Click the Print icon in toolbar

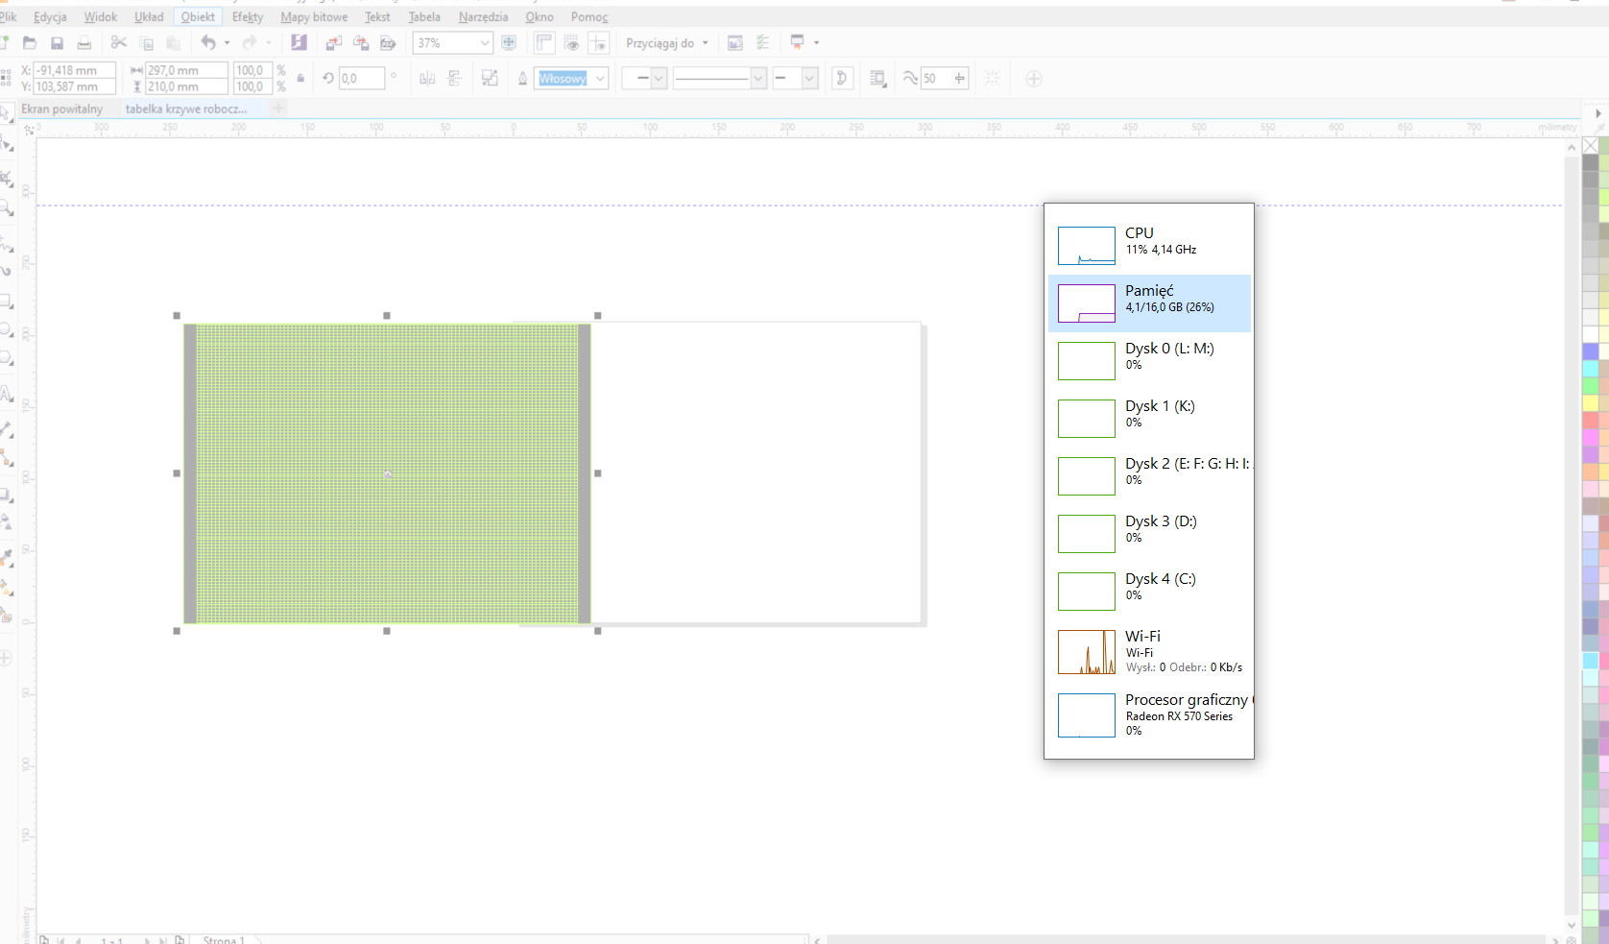(84, 43)
